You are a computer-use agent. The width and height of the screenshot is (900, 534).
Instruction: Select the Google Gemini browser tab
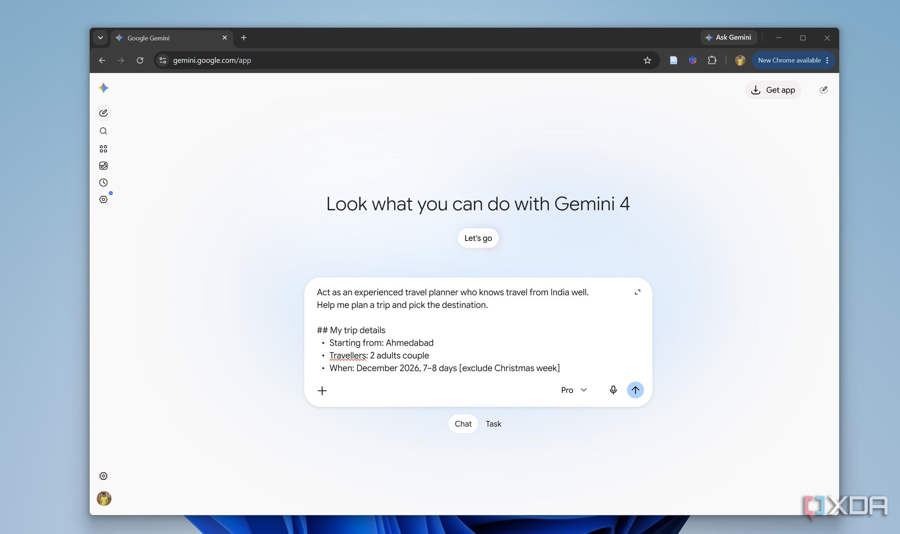tap(172, 38)
